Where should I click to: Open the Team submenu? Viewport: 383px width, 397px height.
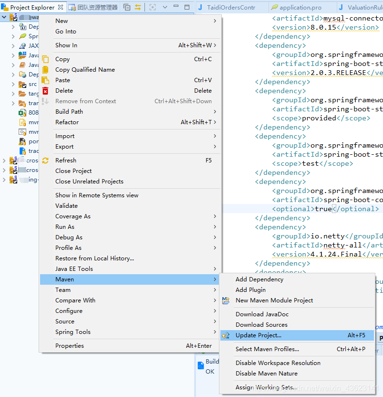[x=130, y=290]
